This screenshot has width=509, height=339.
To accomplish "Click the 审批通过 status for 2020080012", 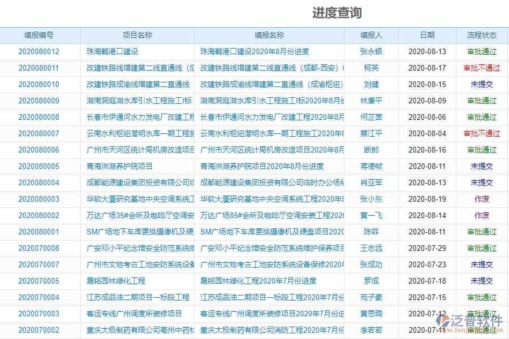I will 482,51.
